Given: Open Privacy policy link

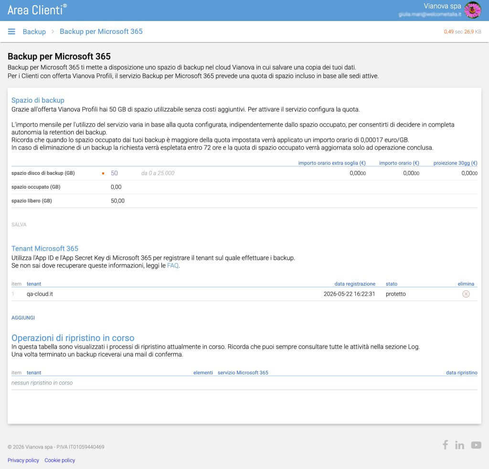Looking at the screenshot, I should 23,460.
